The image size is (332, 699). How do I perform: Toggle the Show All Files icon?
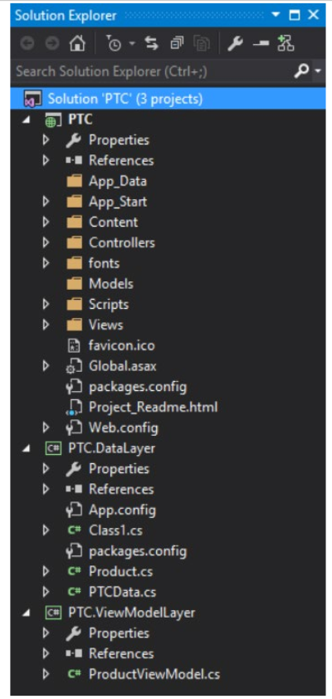click(201, 44)
